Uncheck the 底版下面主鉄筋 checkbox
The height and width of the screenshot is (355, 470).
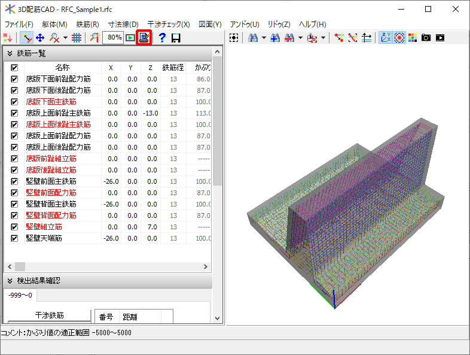[14, 102]
